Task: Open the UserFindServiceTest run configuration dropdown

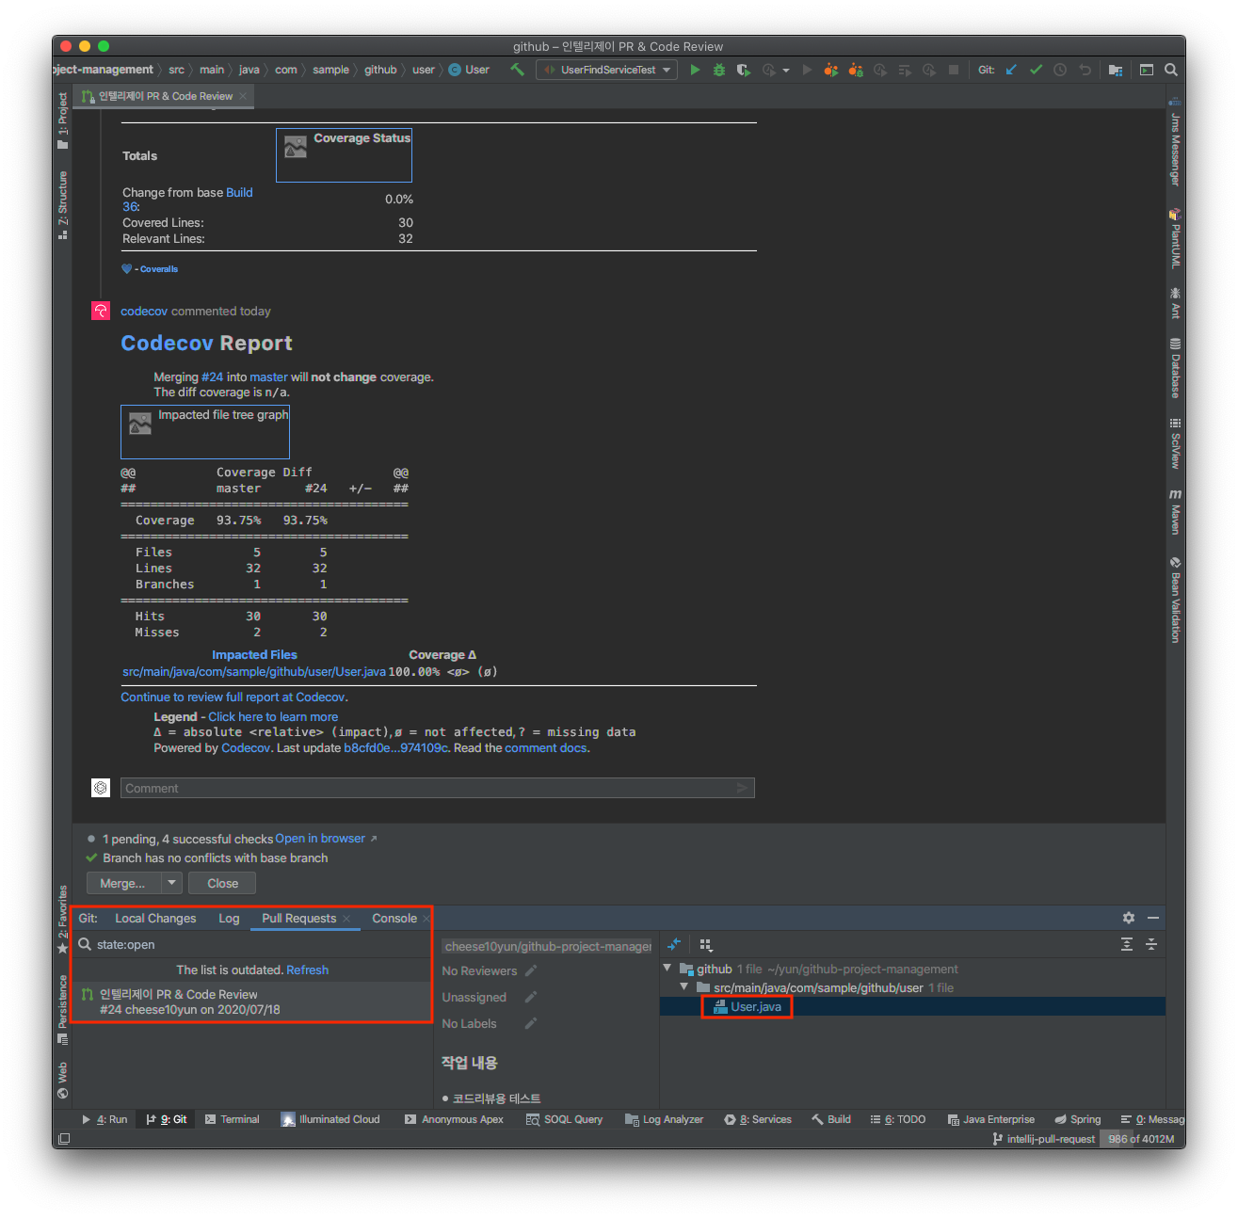Action: click(x=606, y=70)
